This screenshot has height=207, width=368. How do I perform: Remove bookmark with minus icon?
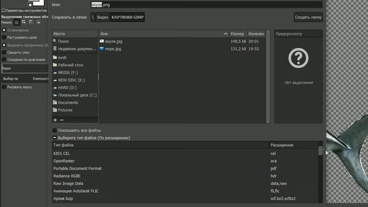click(62, 120)
